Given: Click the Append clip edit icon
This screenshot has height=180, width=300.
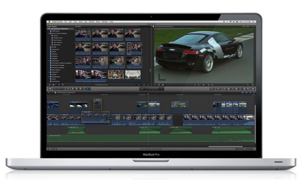Looking at the screenshot, I should (80, 89).
